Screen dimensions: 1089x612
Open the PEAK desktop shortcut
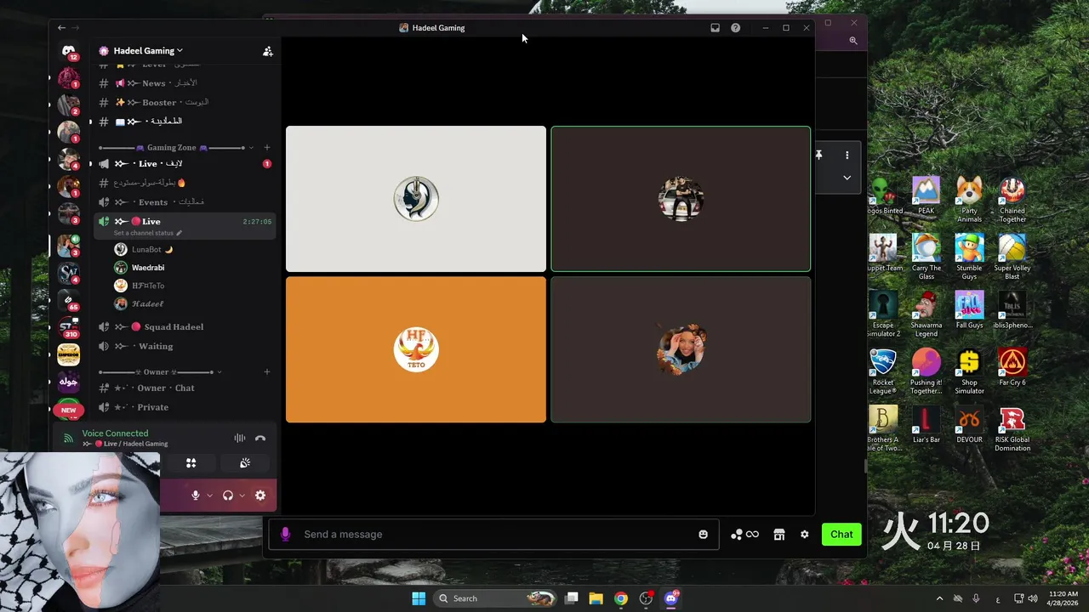click(x=926, y=196)
